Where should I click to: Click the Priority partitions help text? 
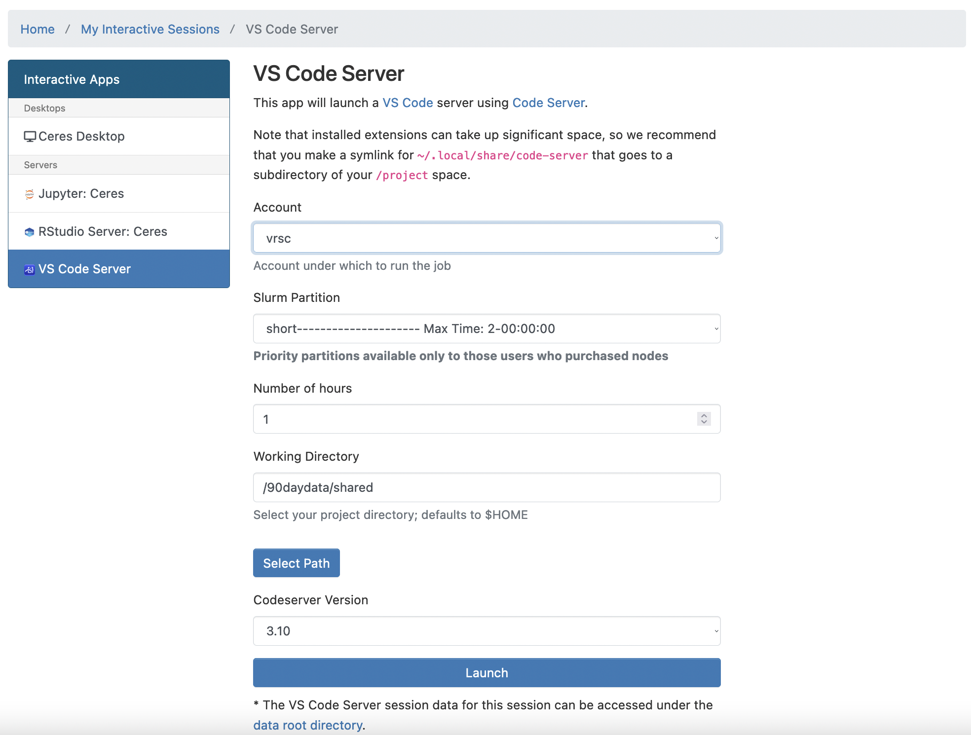460,356
